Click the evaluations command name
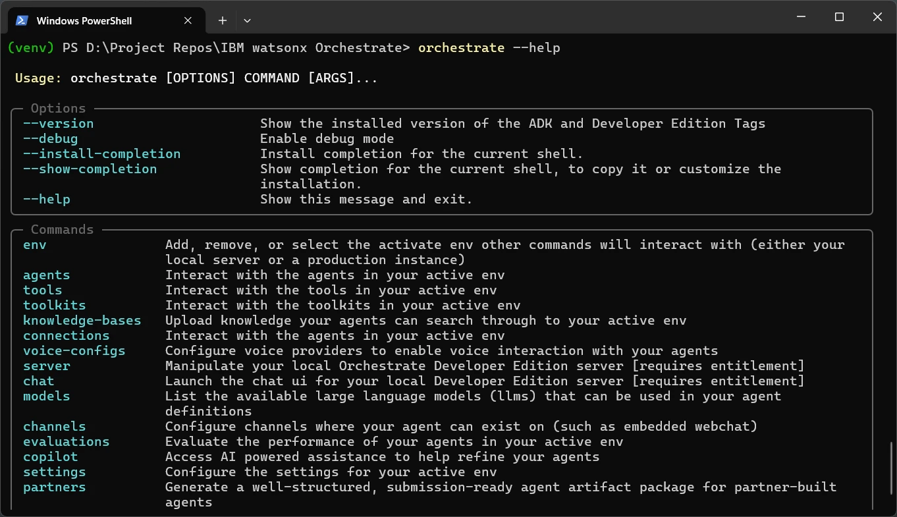The height and width of the screenshot is (517, 897). point(66,441)
